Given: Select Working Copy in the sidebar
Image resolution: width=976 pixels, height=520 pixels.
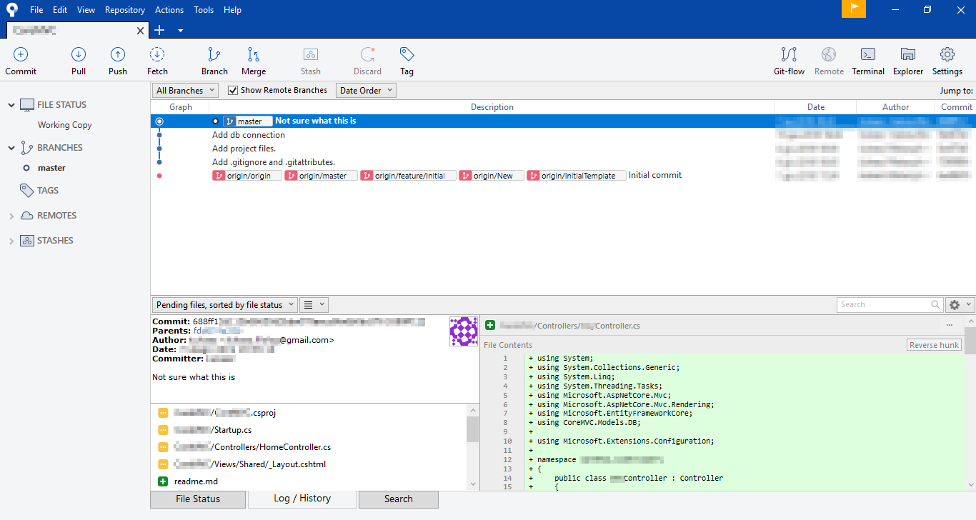Looking at the screenshot, I should [65, 125].
